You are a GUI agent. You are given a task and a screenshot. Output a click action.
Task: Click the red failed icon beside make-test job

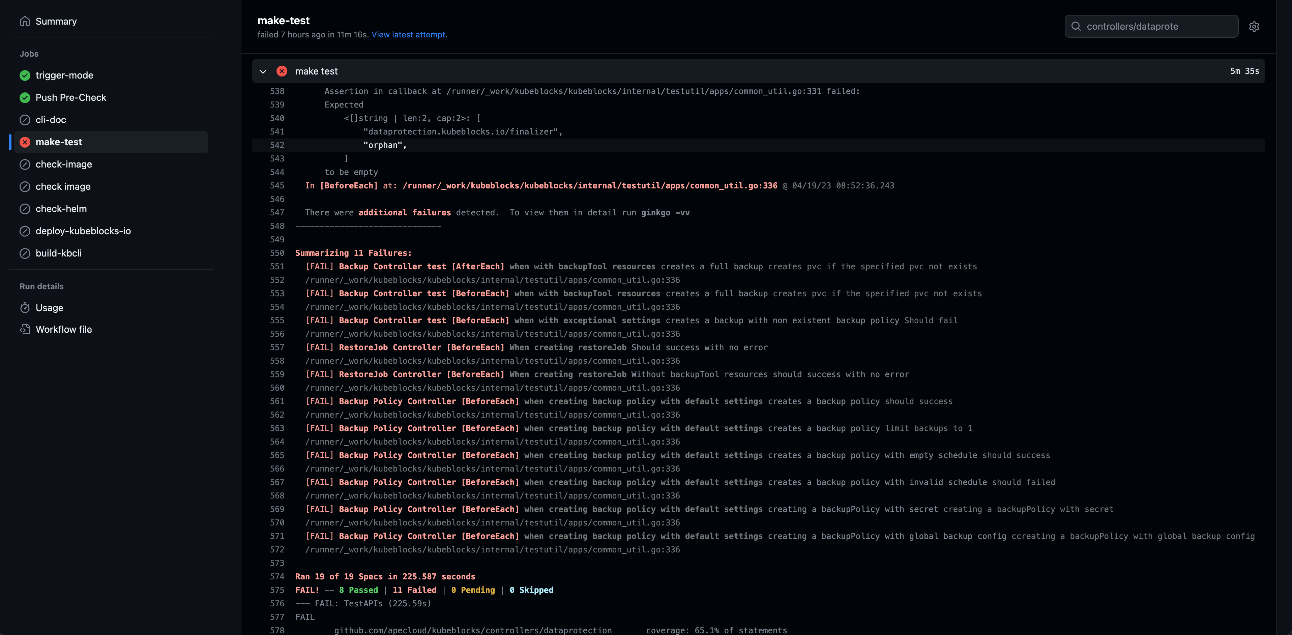(x=25, y=142)
